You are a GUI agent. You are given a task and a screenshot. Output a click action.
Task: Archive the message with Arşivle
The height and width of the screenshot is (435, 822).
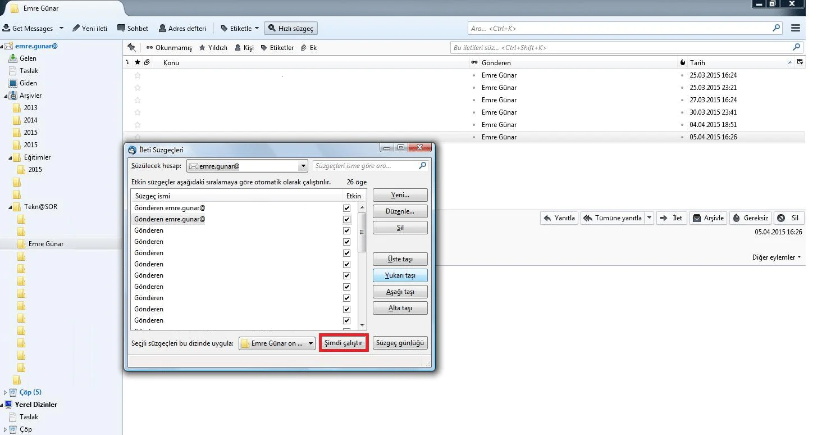click(708, 218)
